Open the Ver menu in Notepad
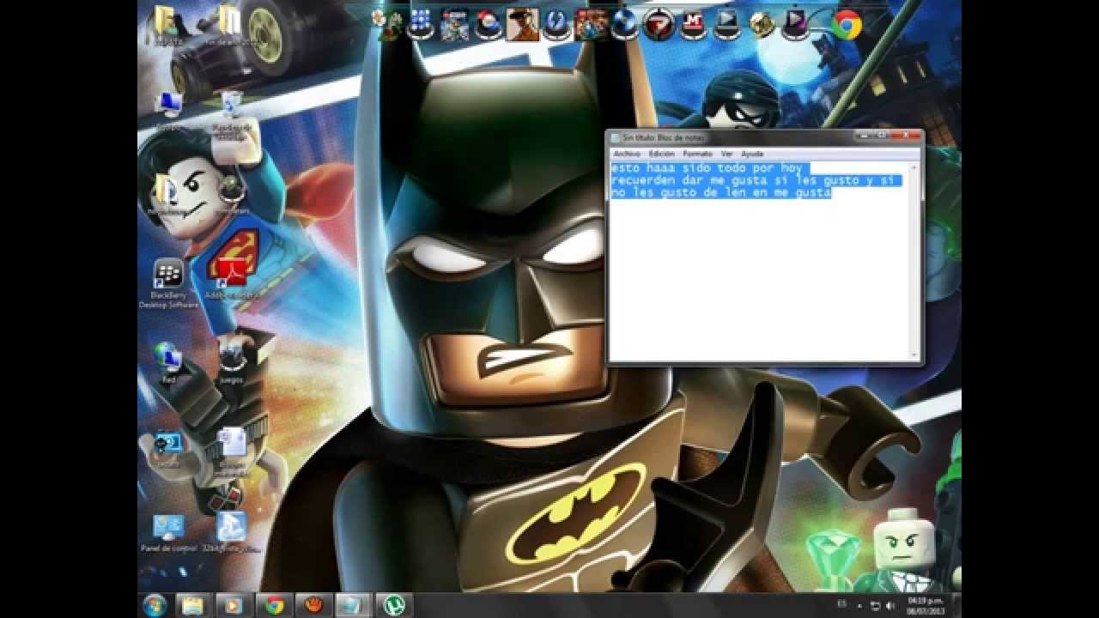 pos(726,154)
